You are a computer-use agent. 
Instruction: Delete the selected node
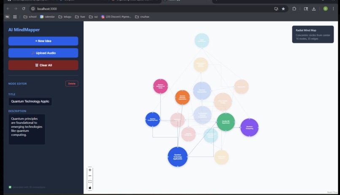click(72, 84)
